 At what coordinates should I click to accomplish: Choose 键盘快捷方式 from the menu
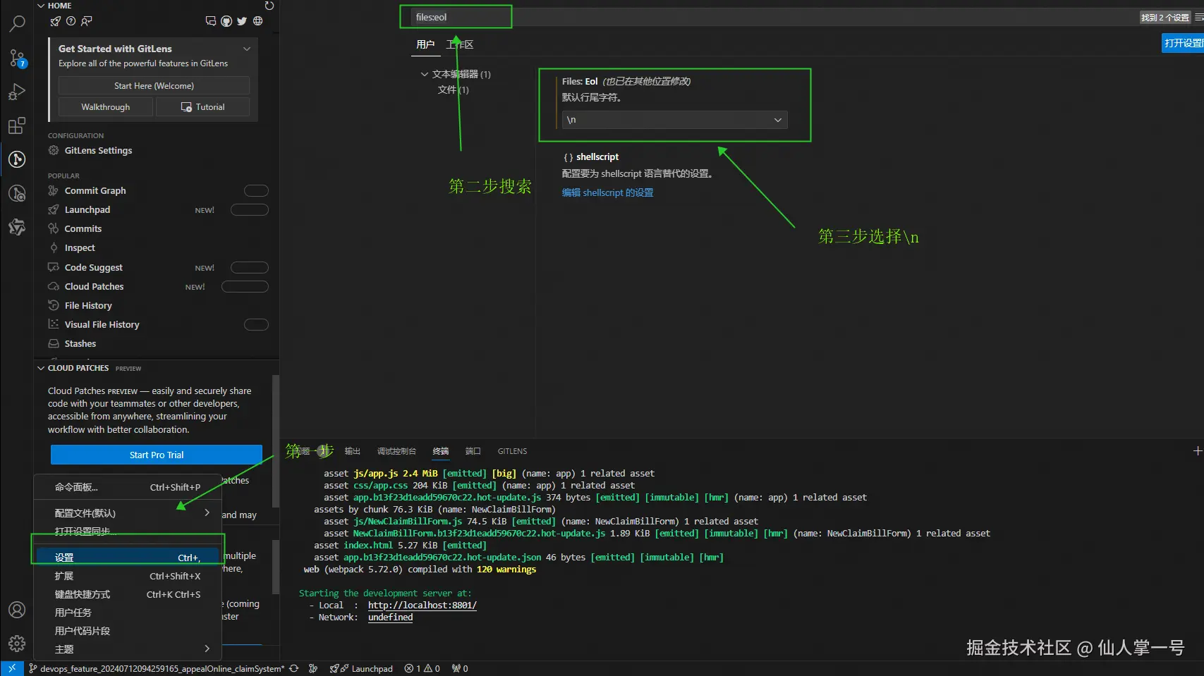pyautogui.click(x=127, y=594)
